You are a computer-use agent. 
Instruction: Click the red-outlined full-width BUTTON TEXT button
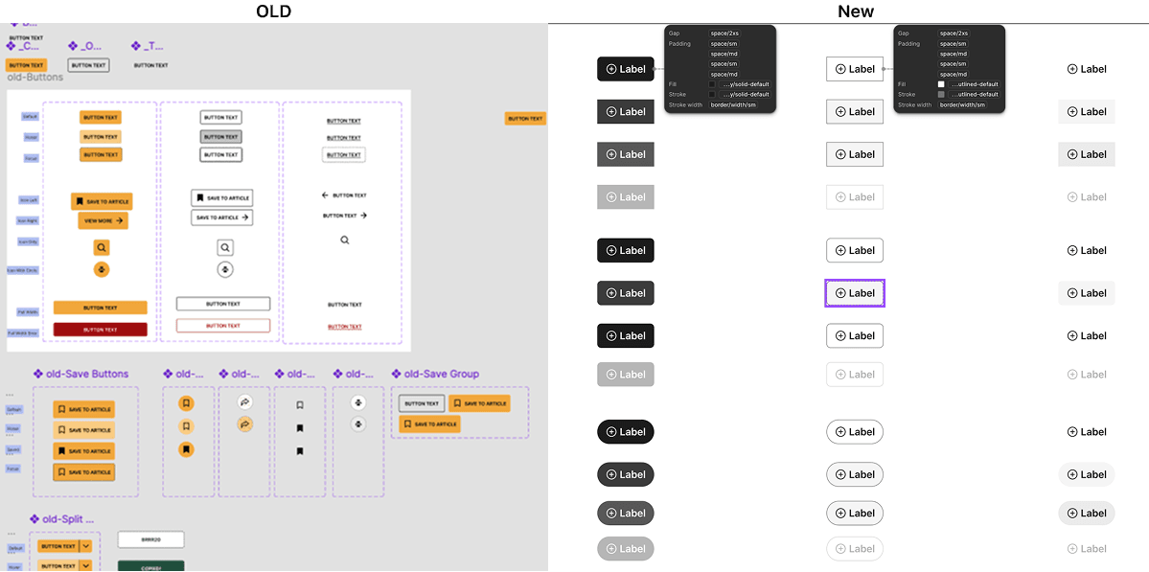[223, 326]
